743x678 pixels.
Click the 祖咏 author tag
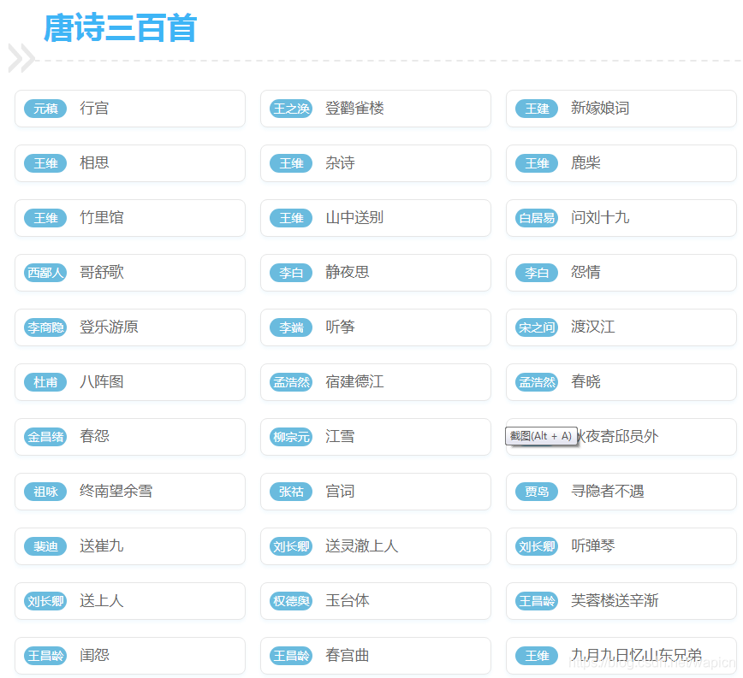[45, 492]
